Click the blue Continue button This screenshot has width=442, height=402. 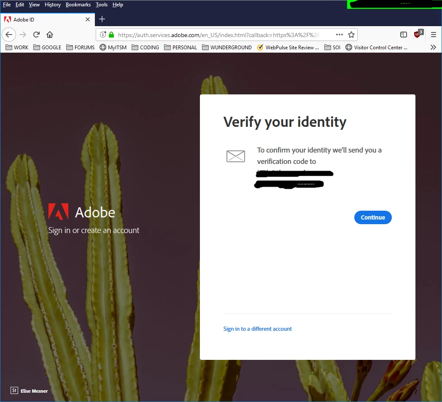pyautogui.click(x=373, y=217)
